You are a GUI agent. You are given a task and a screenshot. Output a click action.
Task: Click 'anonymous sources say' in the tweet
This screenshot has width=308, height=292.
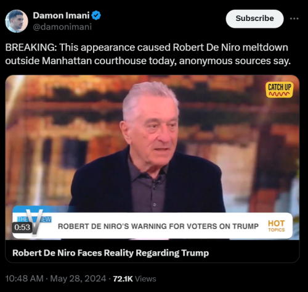(235, 61)
